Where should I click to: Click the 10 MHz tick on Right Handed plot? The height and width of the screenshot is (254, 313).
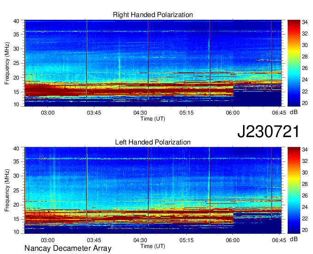16,104
